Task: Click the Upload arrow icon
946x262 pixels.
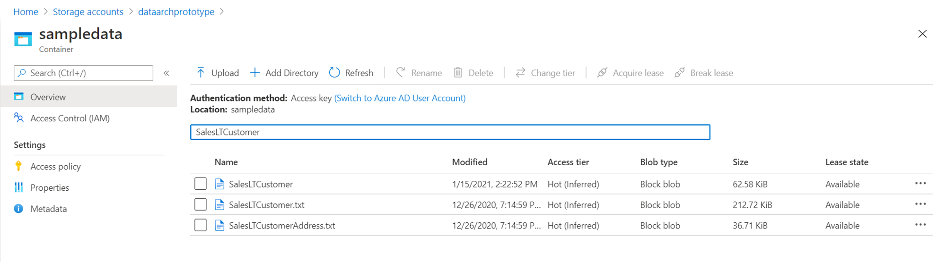Action: coord(201,73)
